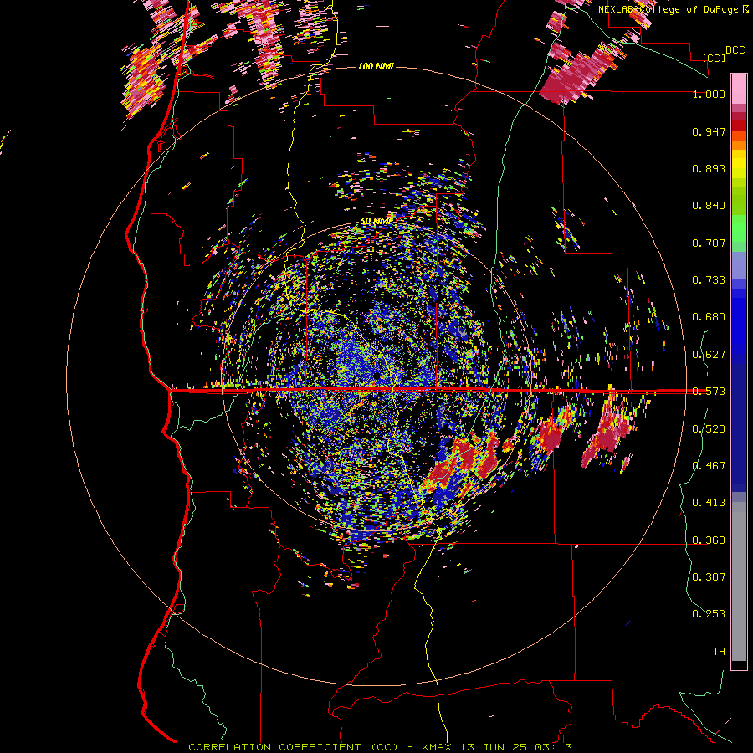Click the 0.307 value on color scale
Screen dimensions: 753x753
tap(709, 577)
